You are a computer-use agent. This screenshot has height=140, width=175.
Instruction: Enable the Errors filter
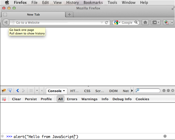72,99
